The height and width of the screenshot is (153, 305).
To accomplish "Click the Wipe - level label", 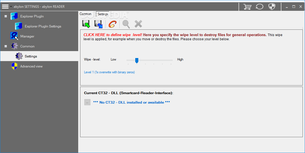I will [92, 59].
